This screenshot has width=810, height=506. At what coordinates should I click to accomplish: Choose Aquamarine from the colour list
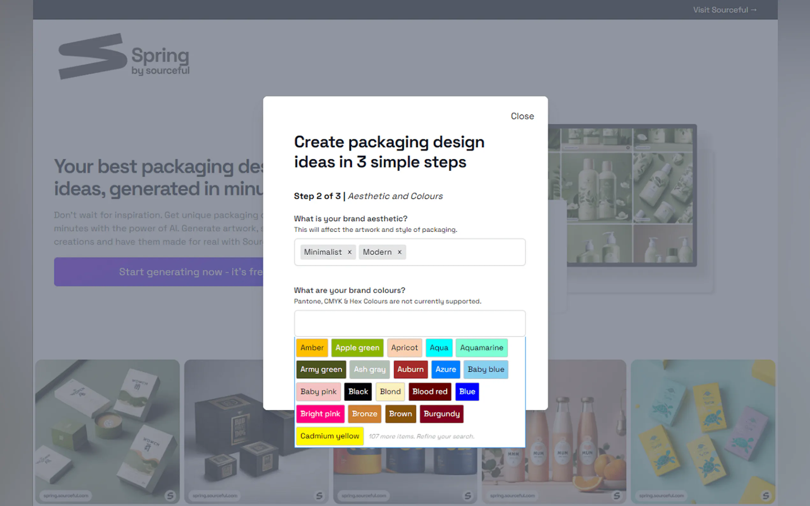[481, 348]
